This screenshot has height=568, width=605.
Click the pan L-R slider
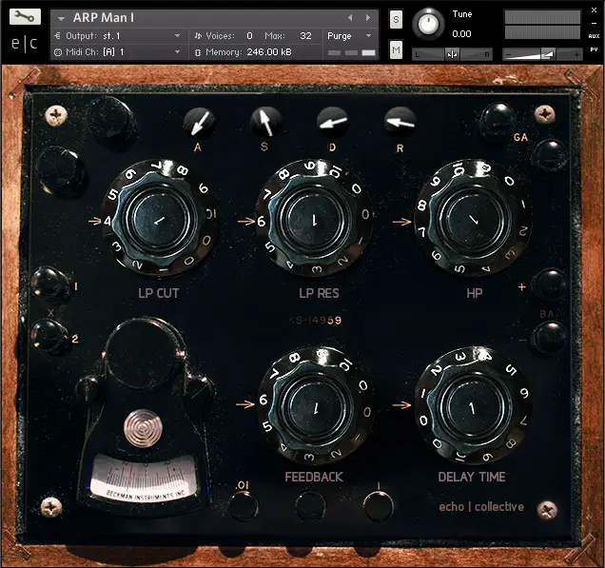coord(452,54)
